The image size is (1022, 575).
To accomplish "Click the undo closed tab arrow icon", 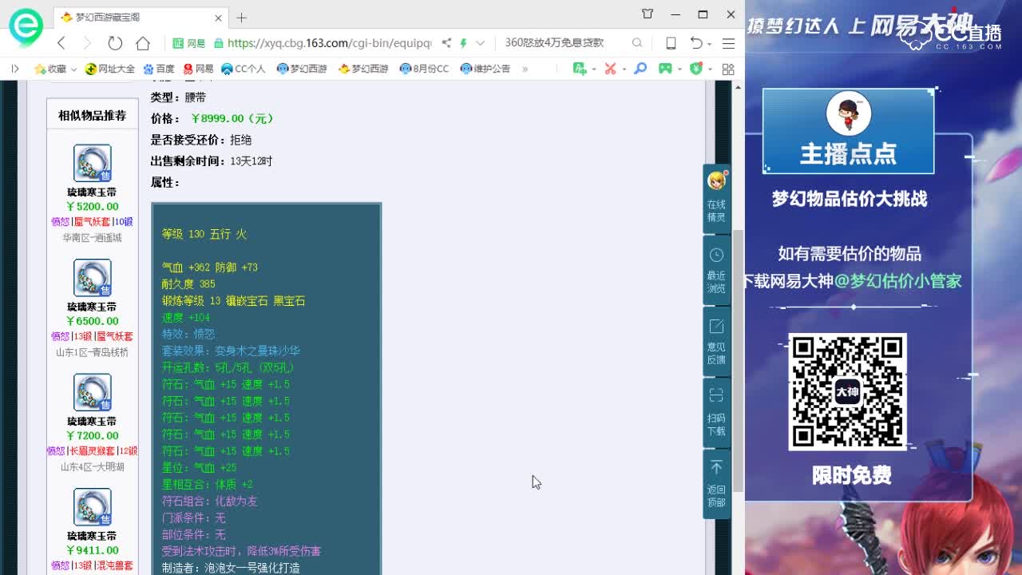I will (x=695, y=43).
